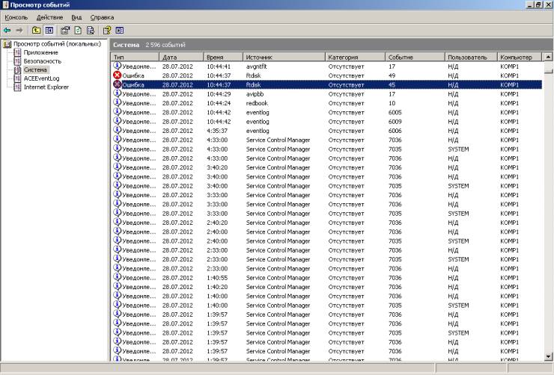Sort by the Дата column header
Viewport: 554px width, 375px height.
pyautogui.click(x=181, y=57)
